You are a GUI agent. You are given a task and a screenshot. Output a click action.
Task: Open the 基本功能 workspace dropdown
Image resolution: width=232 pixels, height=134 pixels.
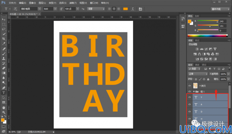pyautogui.click(x=220, y=9)
